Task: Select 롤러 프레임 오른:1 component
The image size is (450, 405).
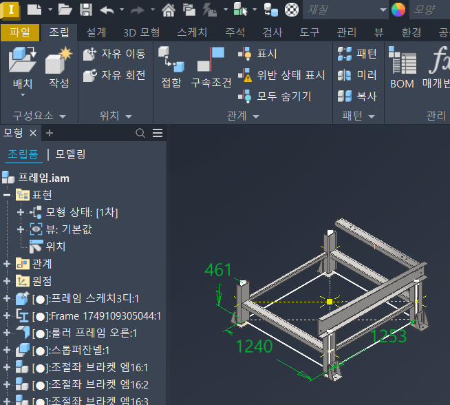Action: [85, 333]
